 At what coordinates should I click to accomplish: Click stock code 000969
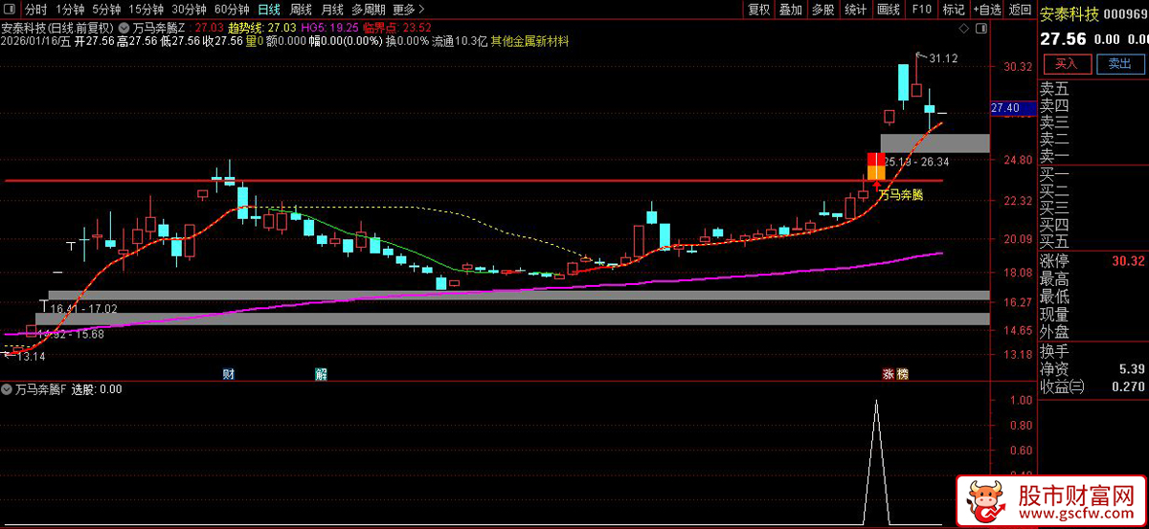tap(1126, 15)
